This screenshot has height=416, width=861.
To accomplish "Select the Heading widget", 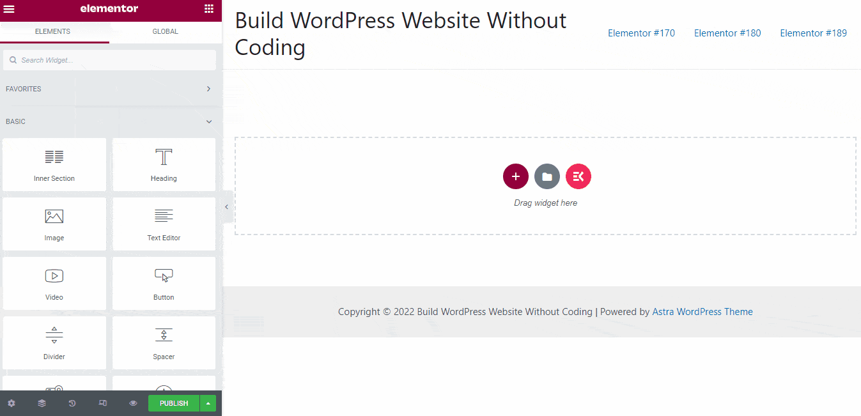I will [x=164, y=164].
